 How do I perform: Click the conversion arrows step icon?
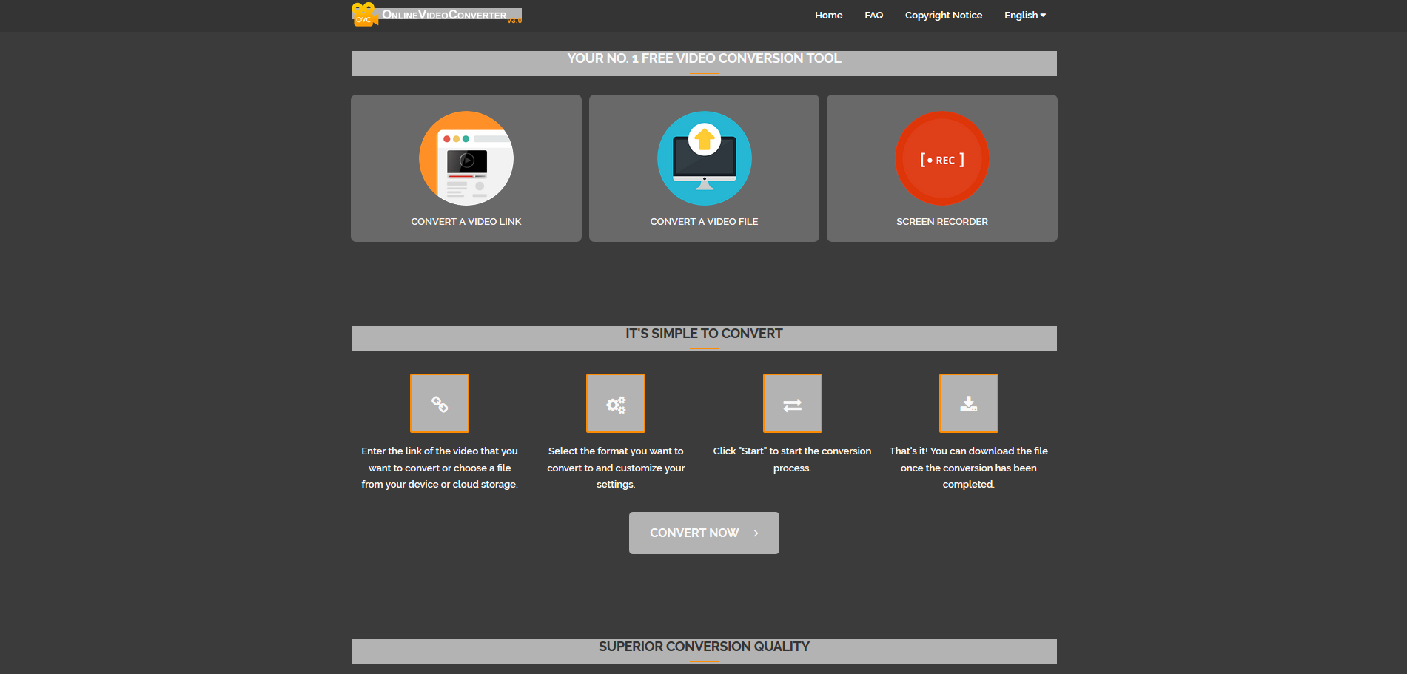(792, 403)
